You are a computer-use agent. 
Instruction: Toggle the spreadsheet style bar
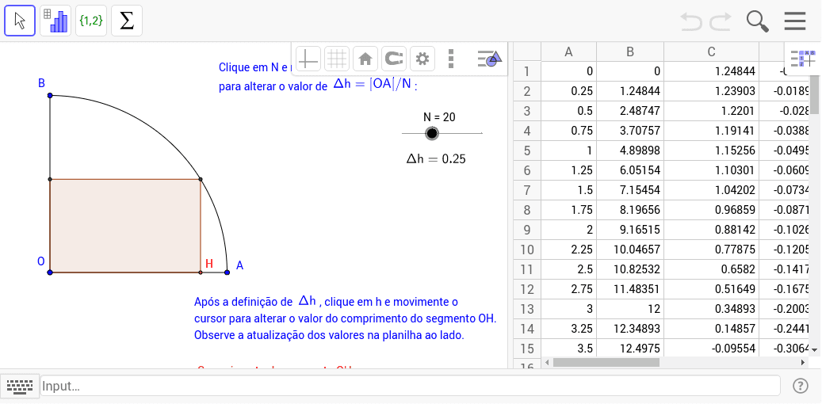tap(803, 59)
